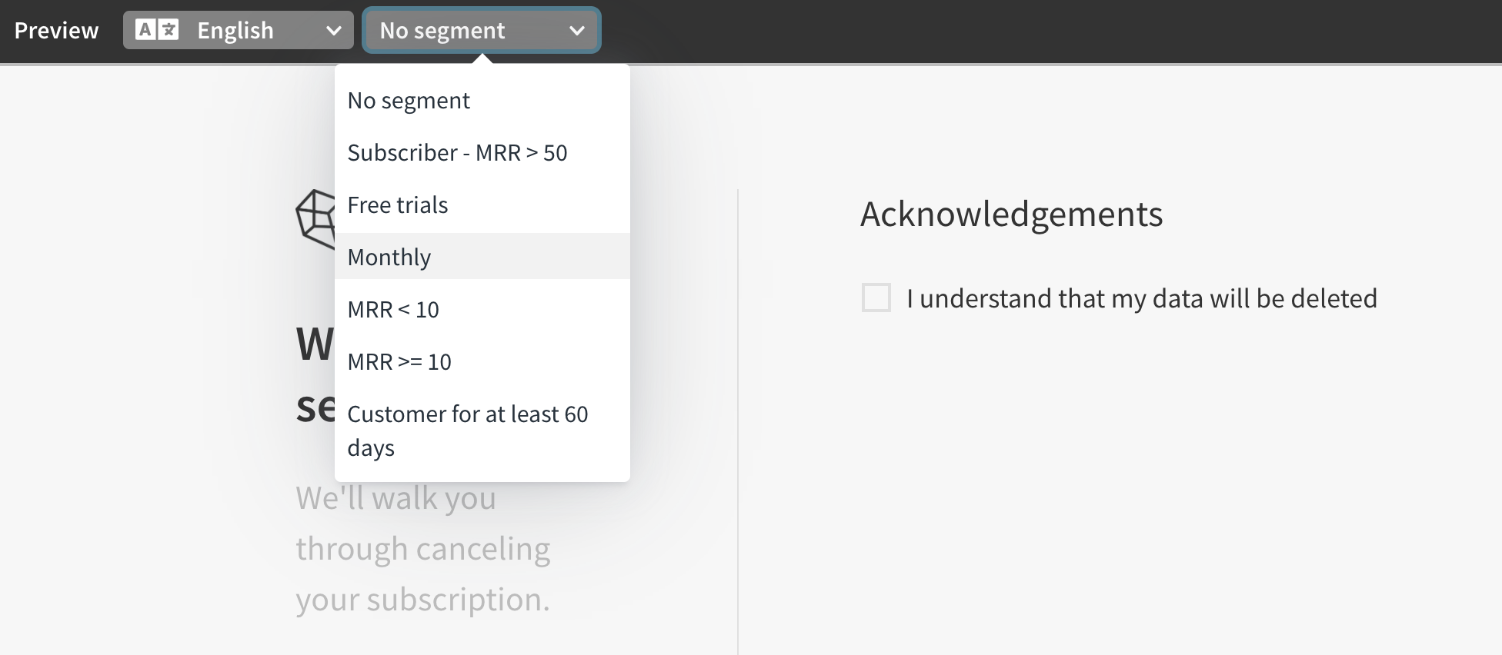
Task: Open the English language dropdown
Action: pos(239,30)
